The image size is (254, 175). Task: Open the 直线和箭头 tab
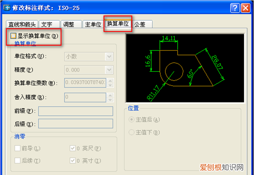22,24
